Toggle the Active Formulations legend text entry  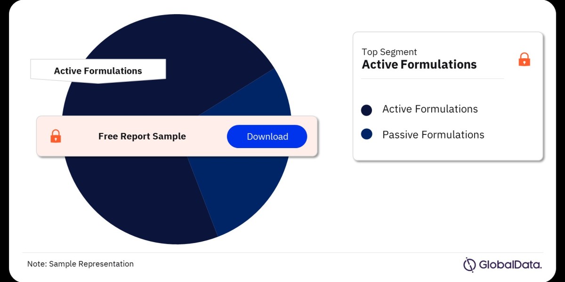430,109
